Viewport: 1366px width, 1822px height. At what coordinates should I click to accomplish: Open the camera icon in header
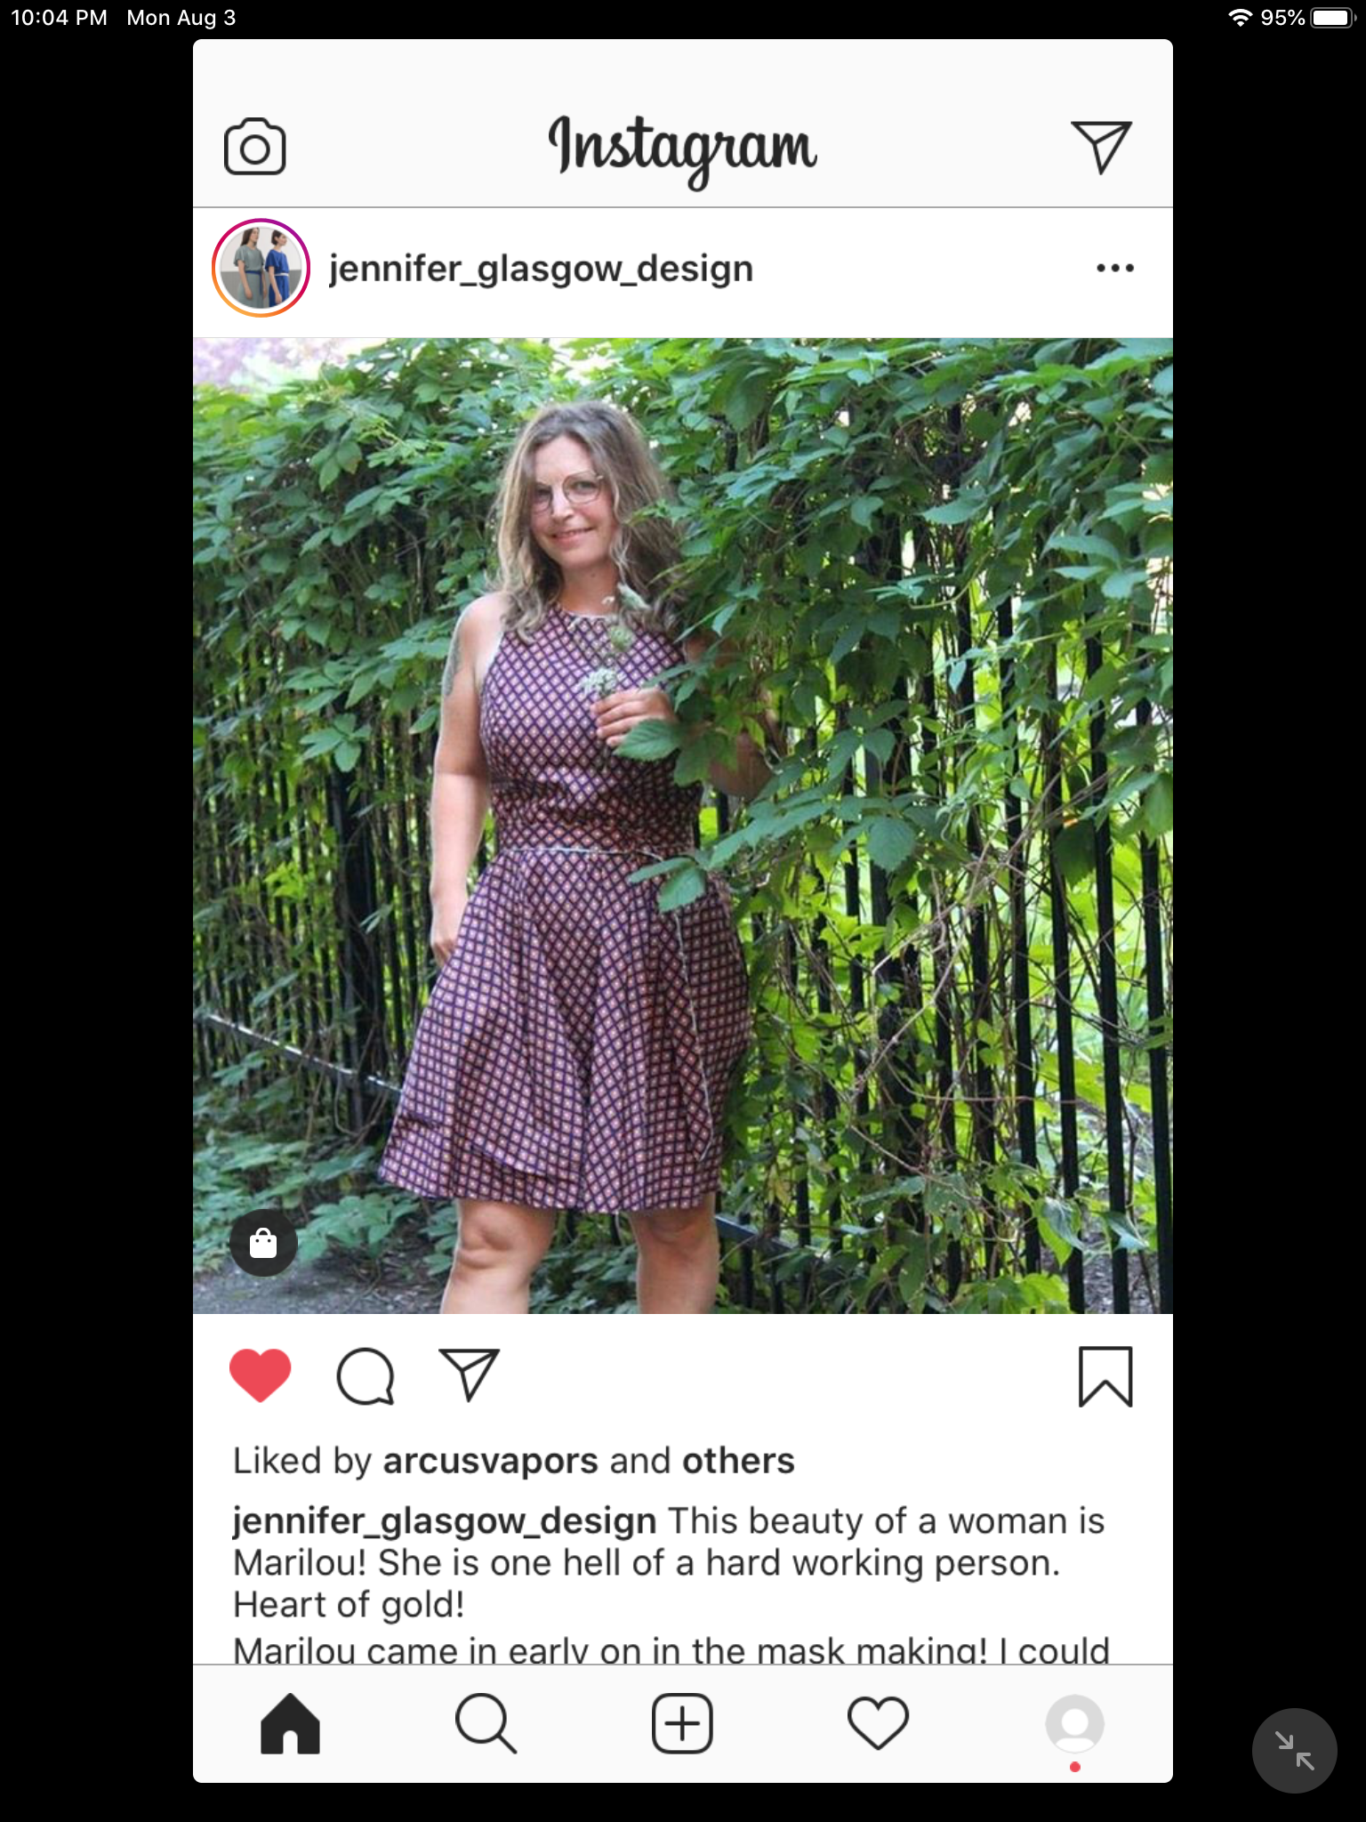point(255,147)
